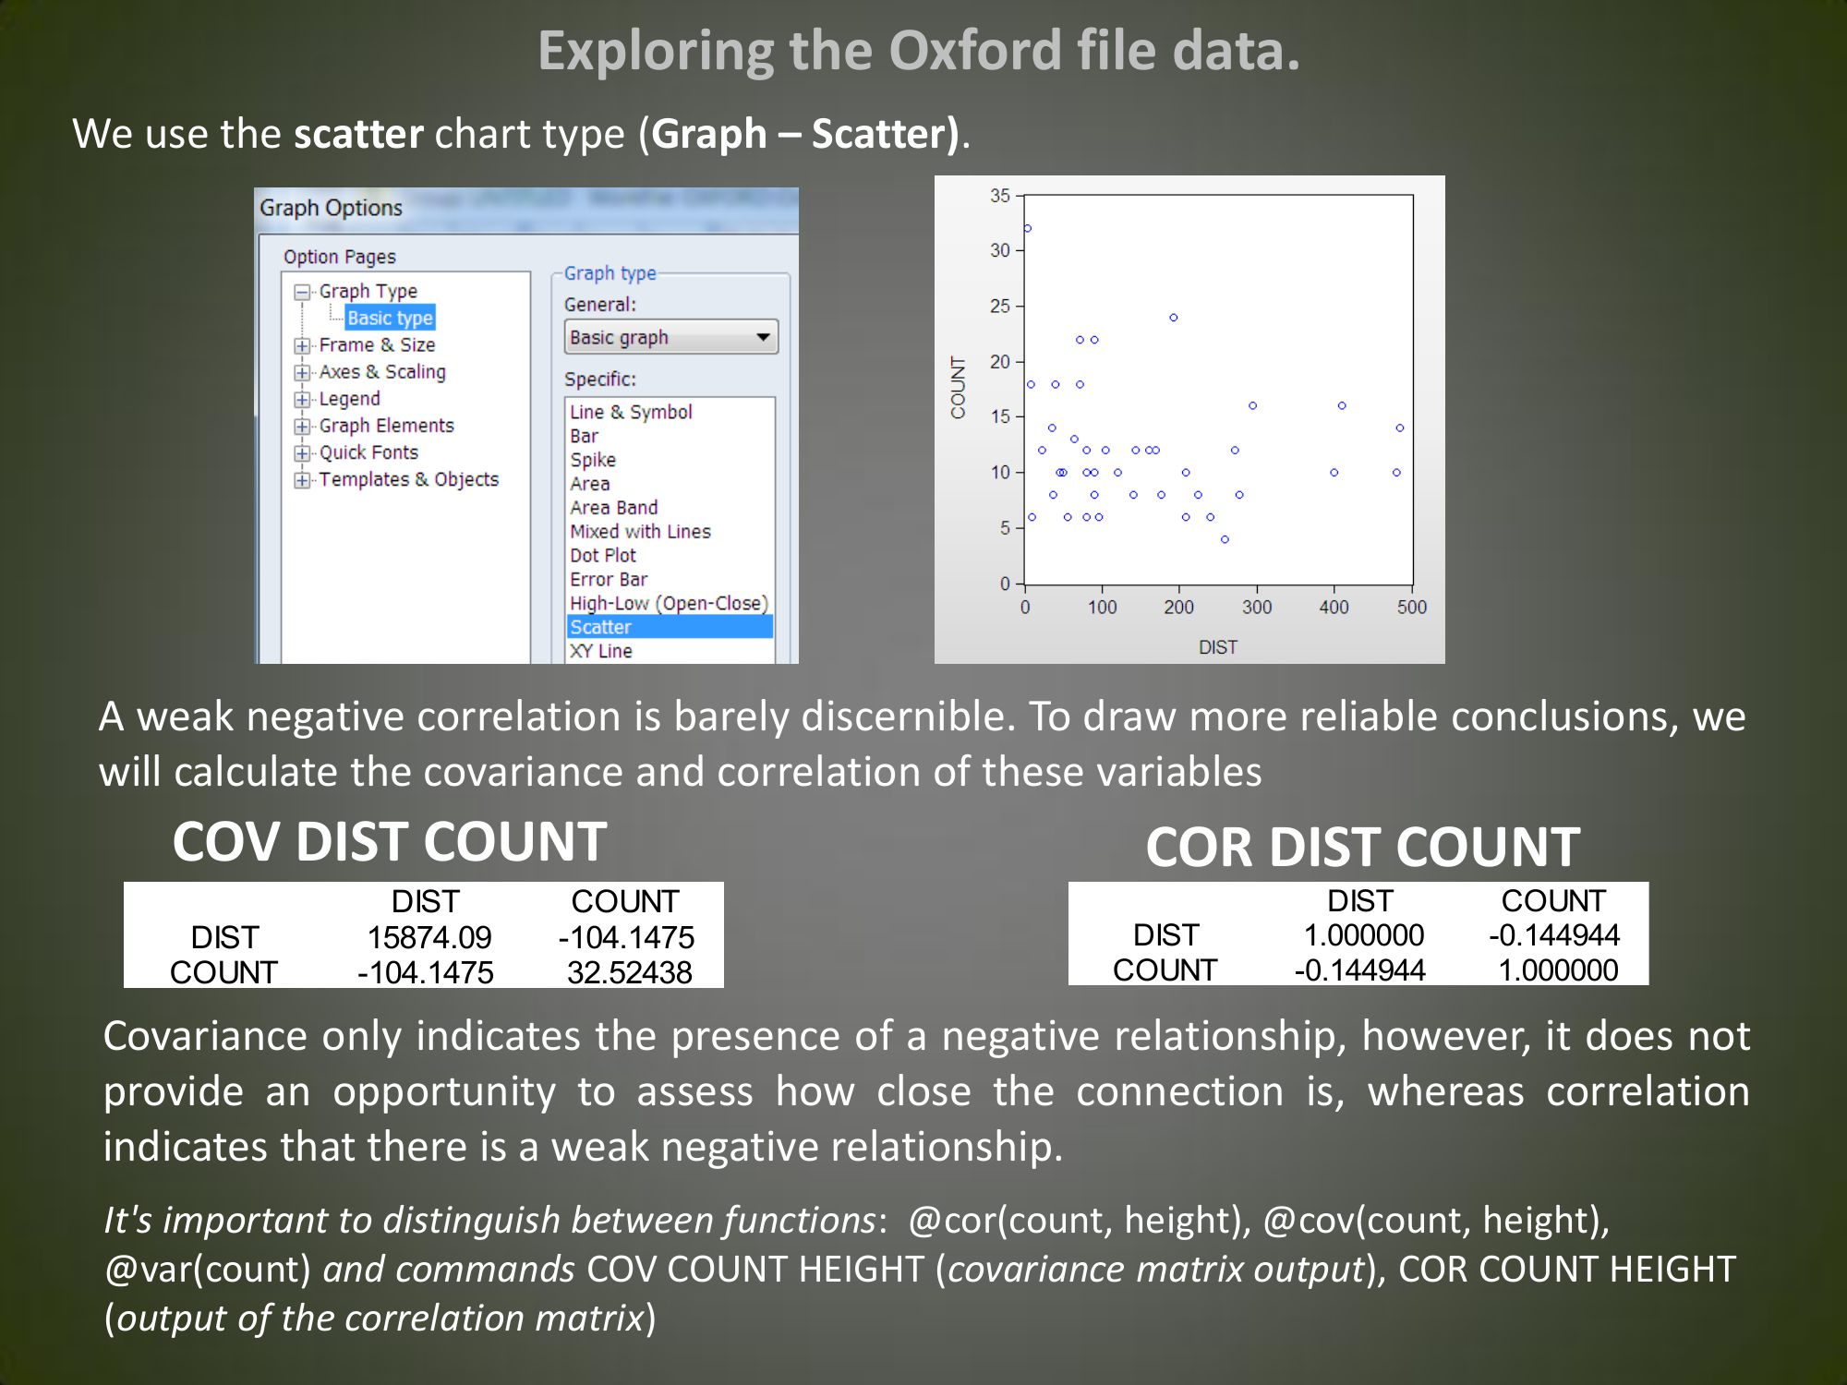
Task: Select Error Bar in list
Action: pyautogui.click(x=608, y=580)
